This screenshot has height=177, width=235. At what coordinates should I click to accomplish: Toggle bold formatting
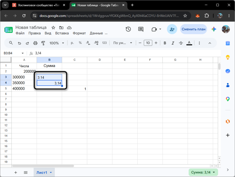point(165,43)
